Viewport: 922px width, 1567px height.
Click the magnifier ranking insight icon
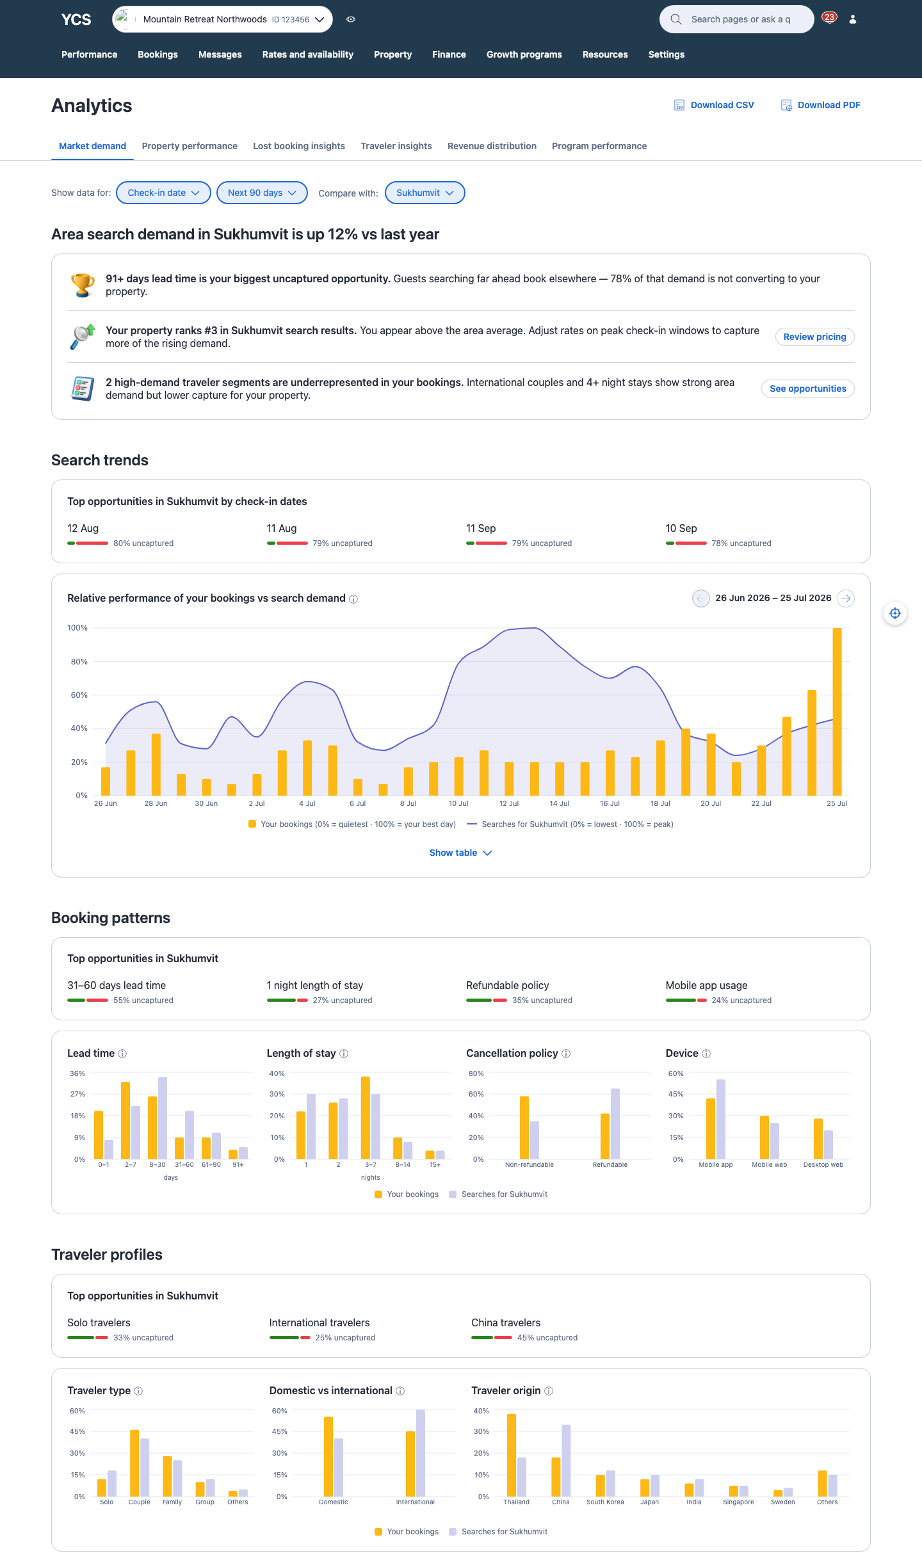[83, 337]
